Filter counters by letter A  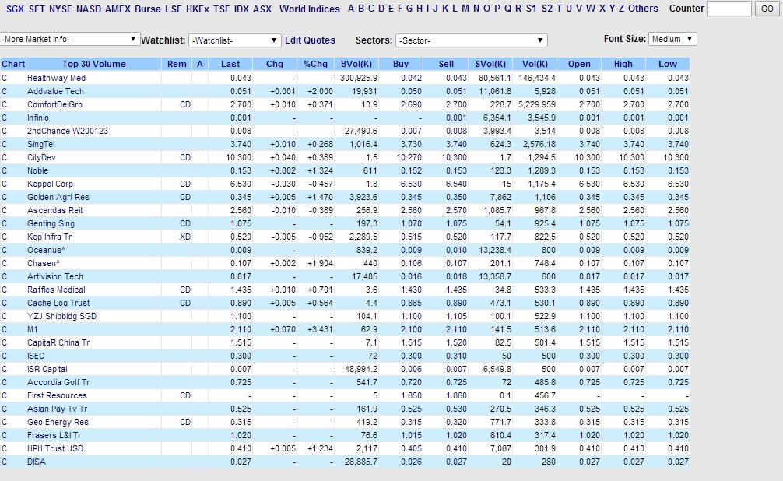(x=351, y=9)
